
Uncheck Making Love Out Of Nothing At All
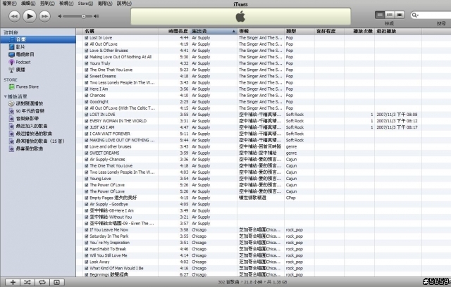click(86, 57)
